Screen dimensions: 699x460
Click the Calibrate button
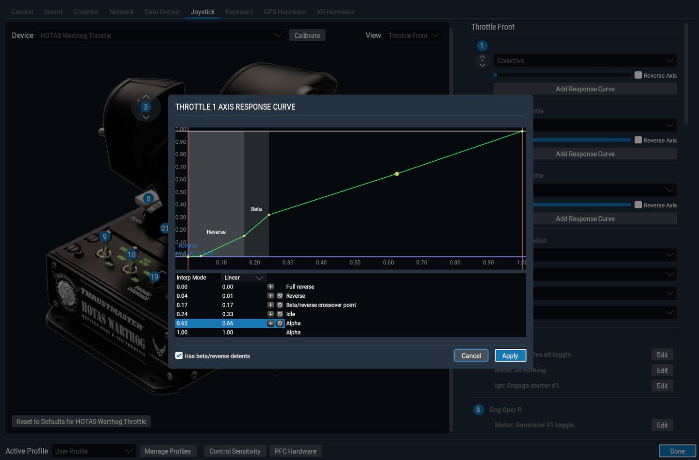coord(307,35)
